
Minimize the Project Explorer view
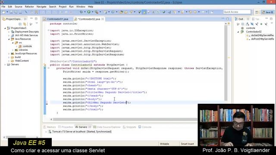click(x=31, y=19)
